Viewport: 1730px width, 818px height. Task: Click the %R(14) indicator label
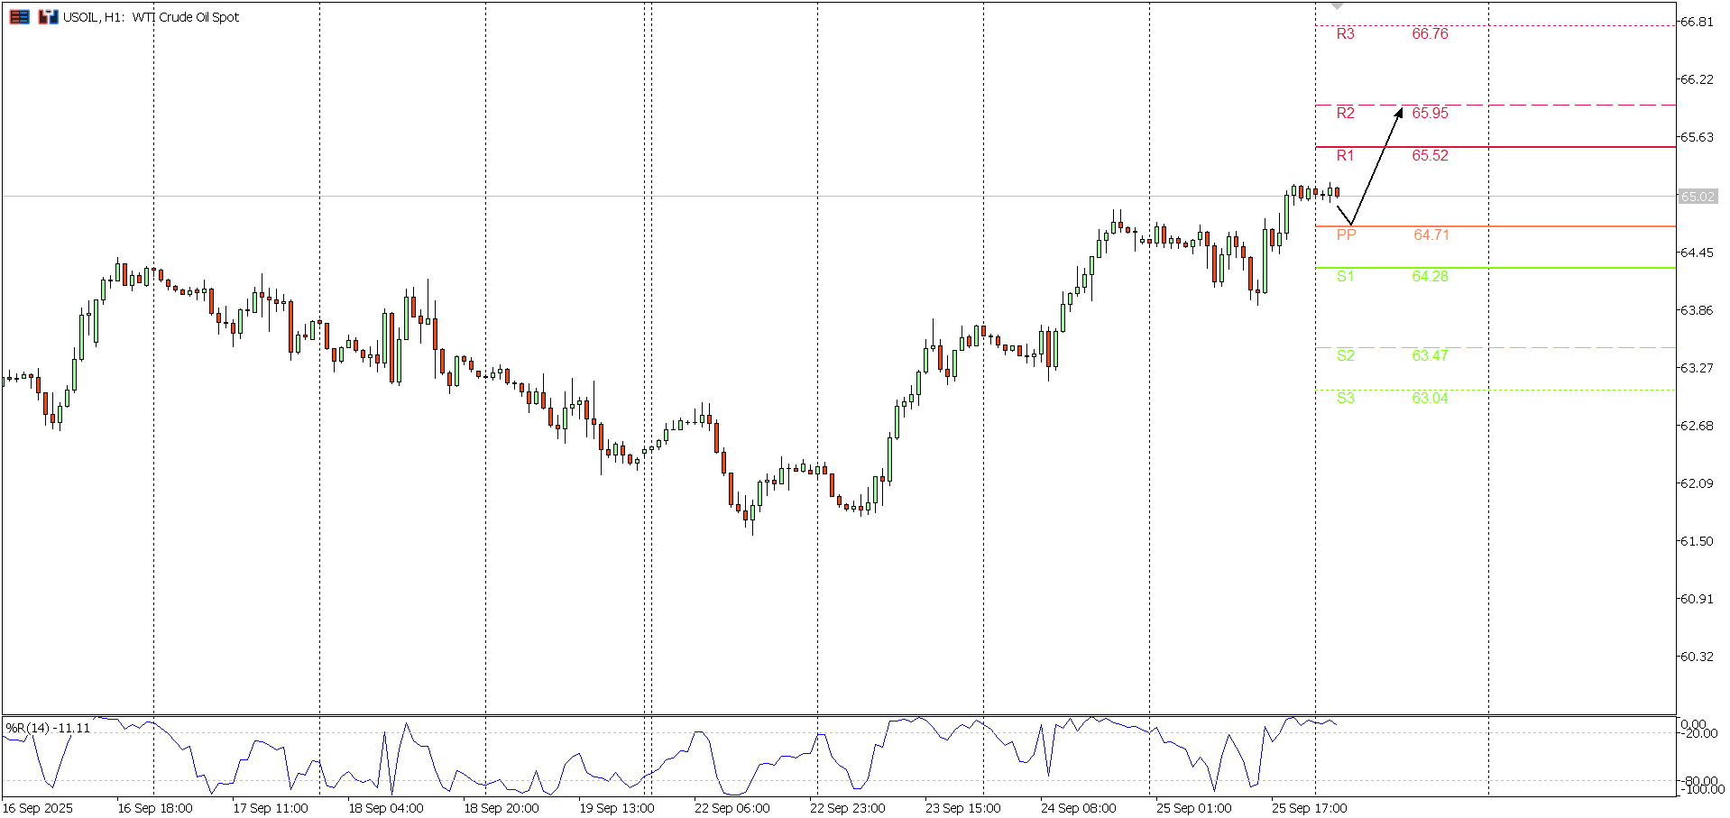(x=48, y=728)
